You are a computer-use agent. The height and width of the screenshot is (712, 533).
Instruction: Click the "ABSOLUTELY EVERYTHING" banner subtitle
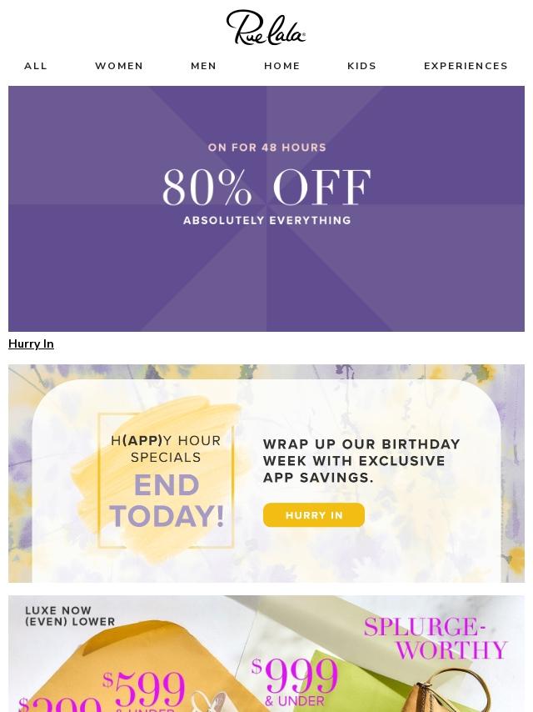[x=266, y=221]
